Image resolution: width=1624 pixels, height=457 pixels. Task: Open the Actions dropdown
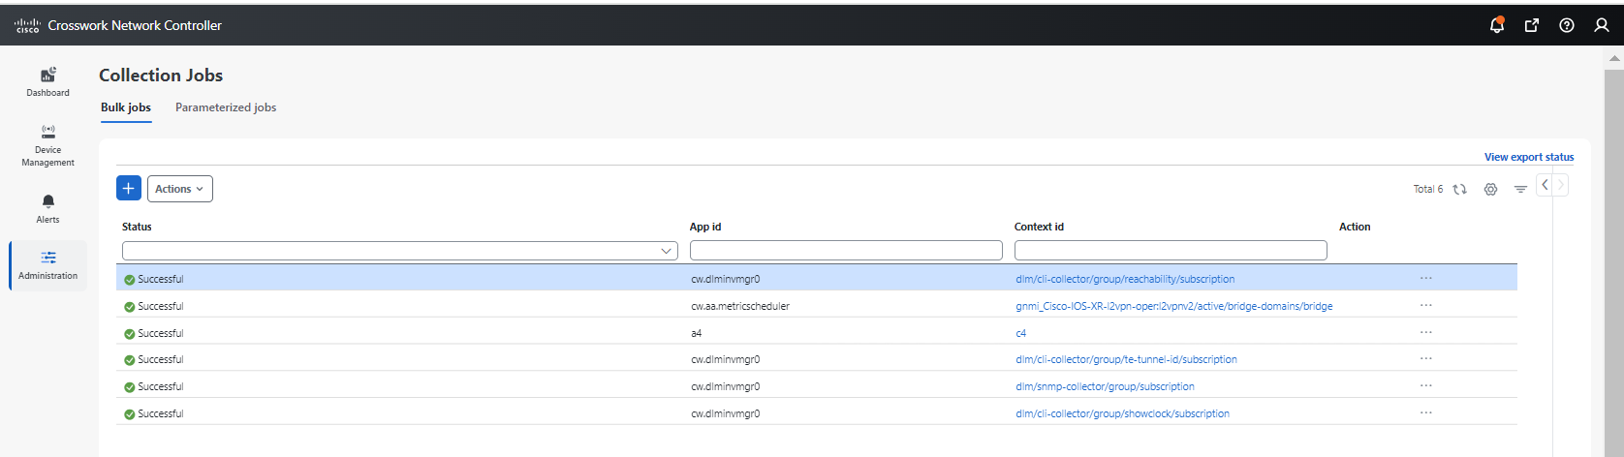click(x=180, y=189)
